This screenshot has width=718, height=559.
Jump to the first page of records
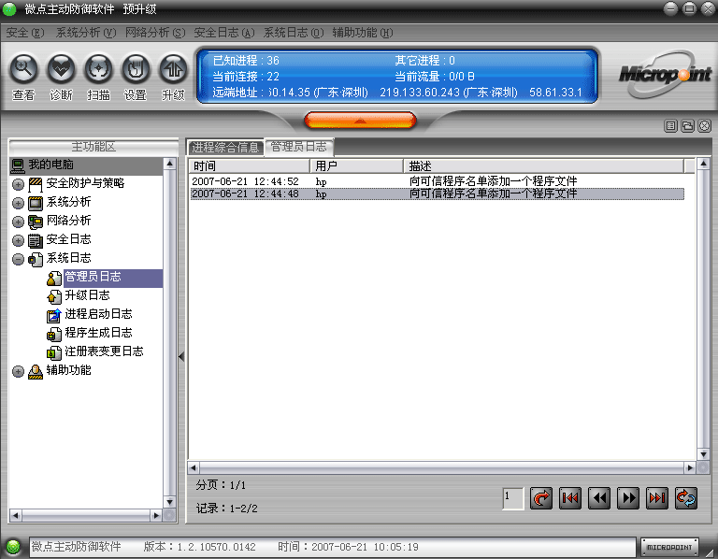point(570,498)
